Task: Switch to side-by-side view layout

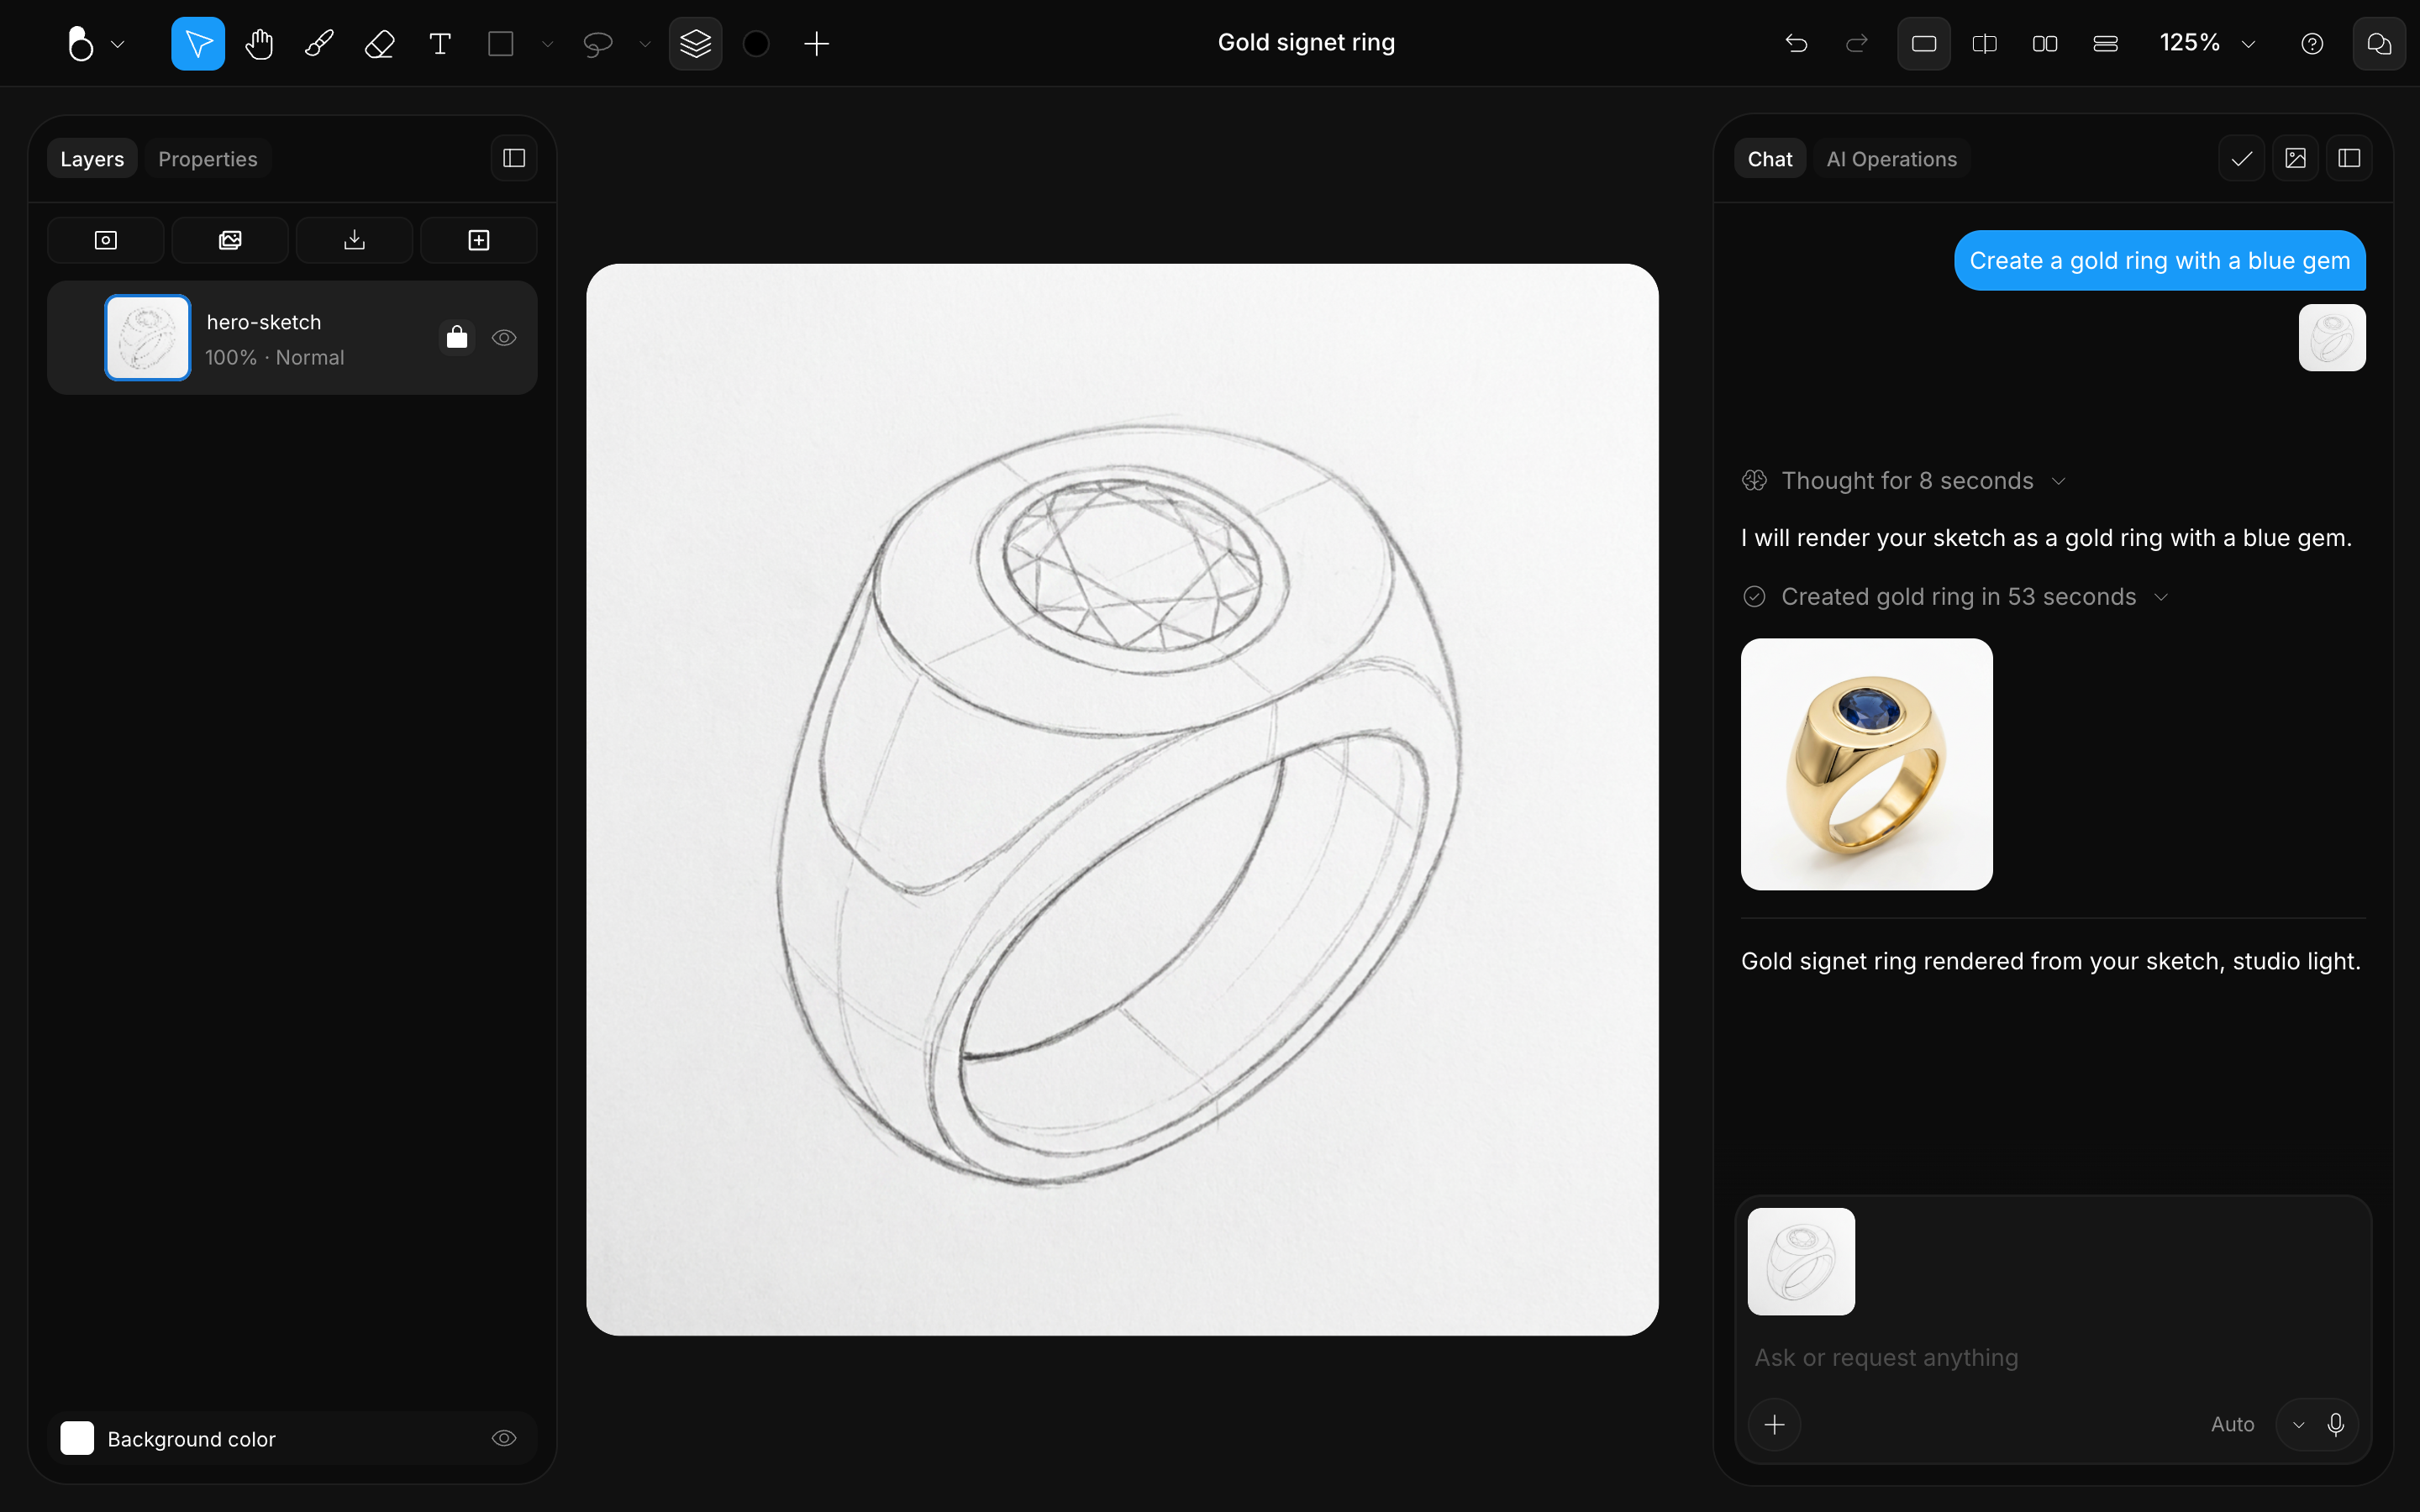Action: click(x=2045, y=44)
